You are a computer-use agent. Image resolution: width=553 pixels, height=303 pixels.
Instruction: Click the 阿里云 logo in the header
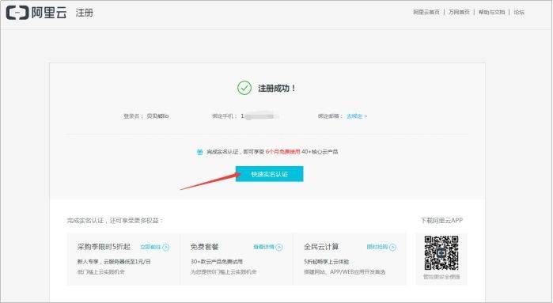pos(36,13)
